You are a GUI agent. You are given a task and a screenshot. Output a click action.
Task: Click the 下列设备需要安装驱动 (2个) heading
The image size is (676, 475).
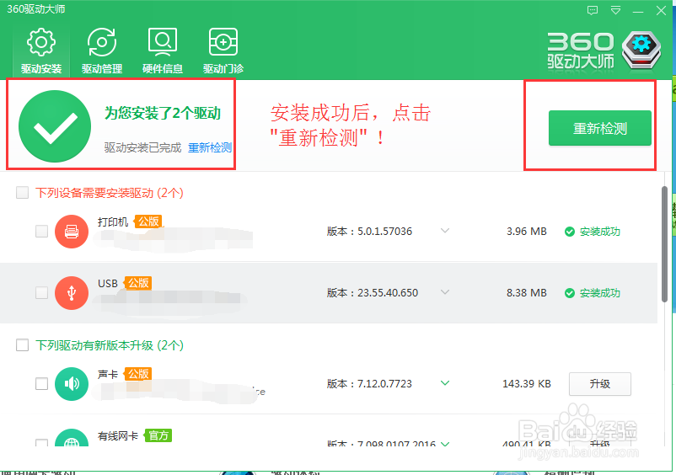(x=110, y=193)
